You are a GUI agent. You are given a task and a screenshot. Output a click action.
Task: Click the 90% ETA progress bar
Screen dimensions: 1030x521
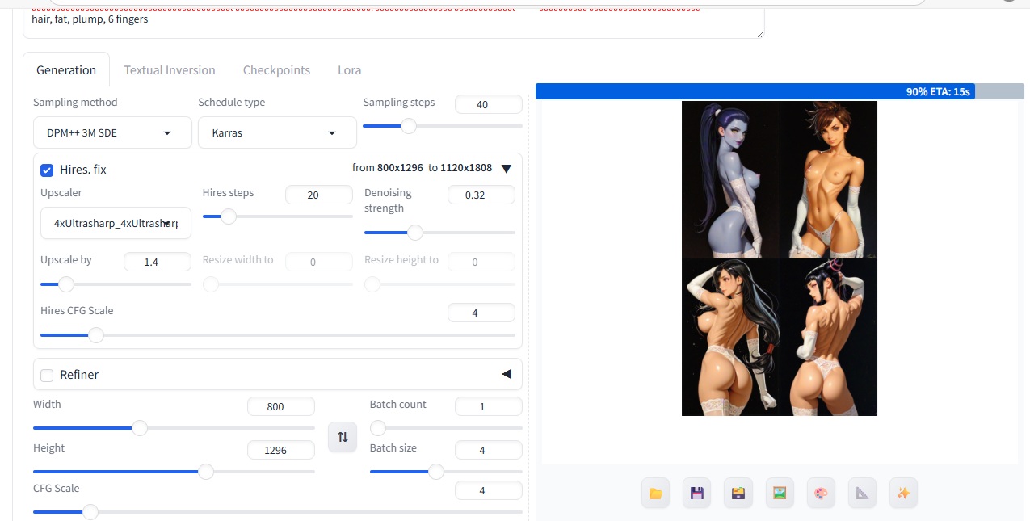tap(780, 91)
